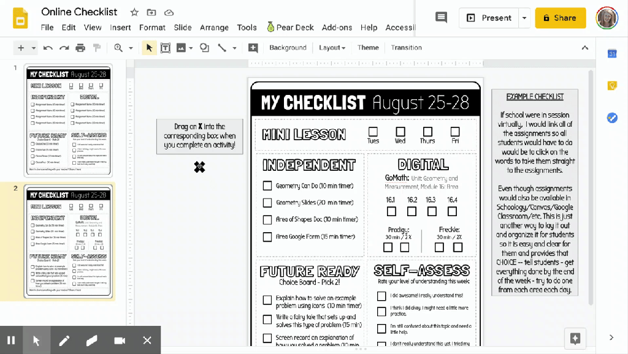Open Google Calendar side panel icon
This screenshot has height=354, width=628.
611,54
